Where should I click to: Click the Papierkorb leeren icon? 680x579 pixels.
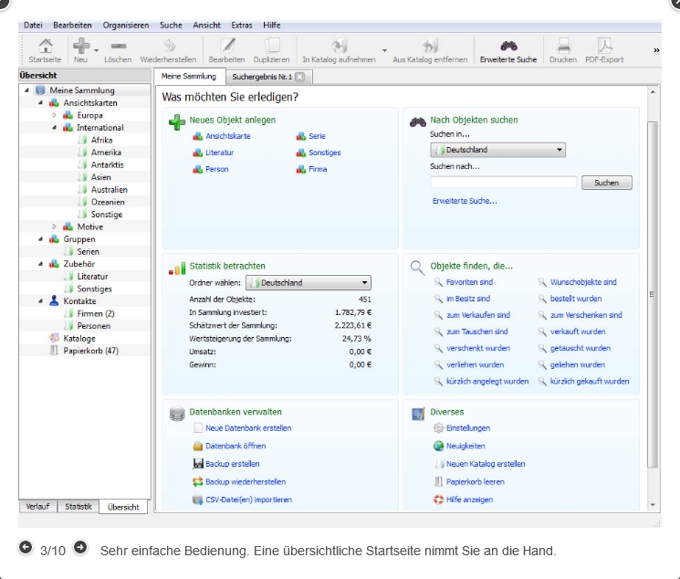(x=439, y=481)
